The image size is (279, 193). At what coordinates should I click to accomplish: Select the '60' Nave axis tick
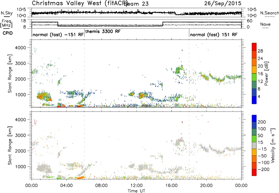[x=250, y=21]
